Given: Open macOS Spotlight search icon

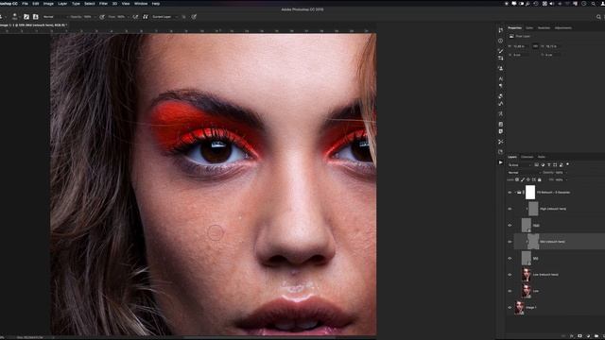Looking at the screenshot, I should 593,4.
